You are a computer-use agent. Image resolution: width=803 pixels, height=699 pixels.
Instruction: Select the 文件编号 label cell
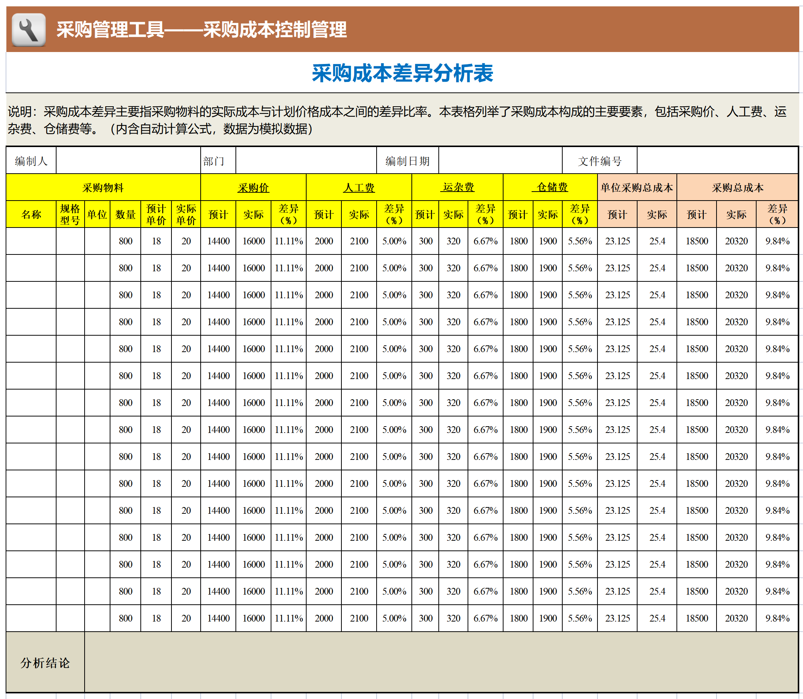tap(600, 161)
